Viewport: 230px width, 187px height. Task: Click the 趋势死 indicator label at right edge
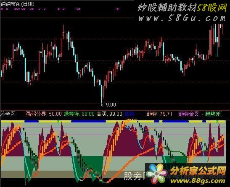214,114
